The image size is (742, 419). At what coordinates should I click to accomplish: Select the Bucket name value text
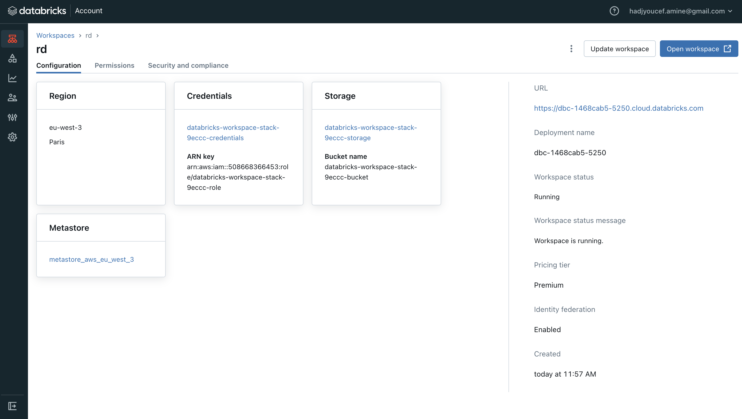[x=371, y=172]
